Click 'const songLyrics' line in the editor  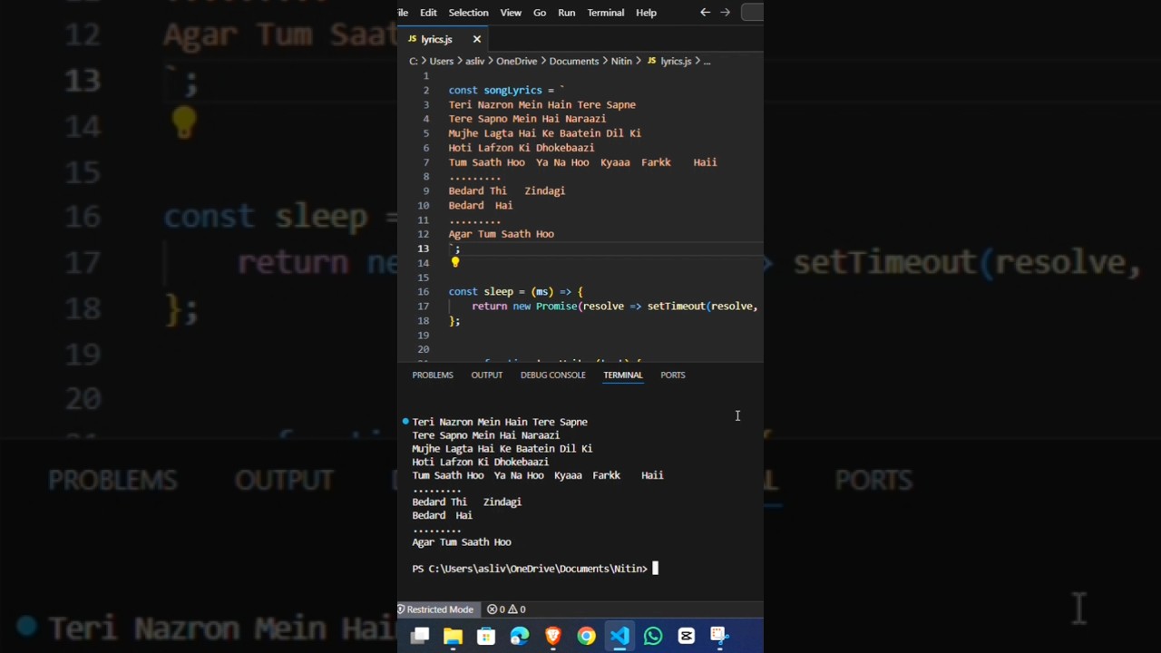click(506, 90)
